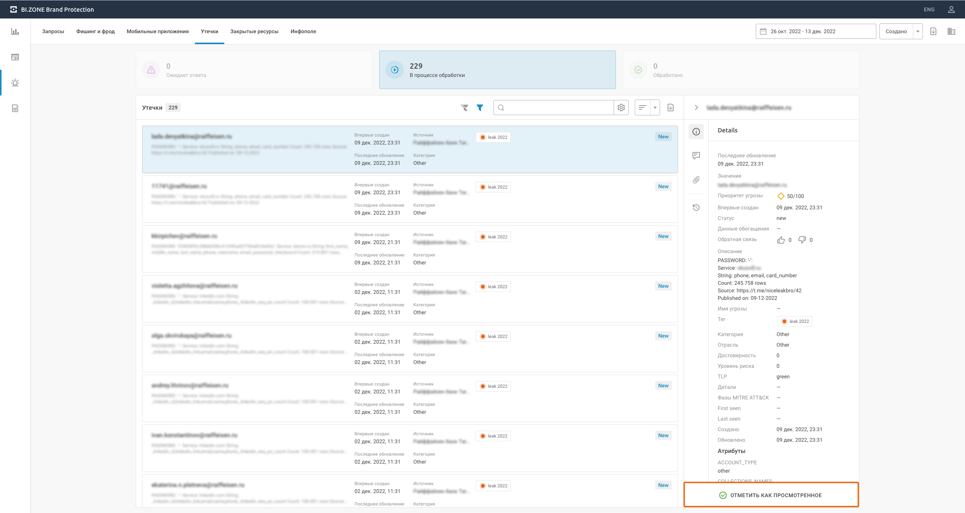Click the Приоритет угрозы 50/100 value
965x513 pixels.
coord(795,196)
